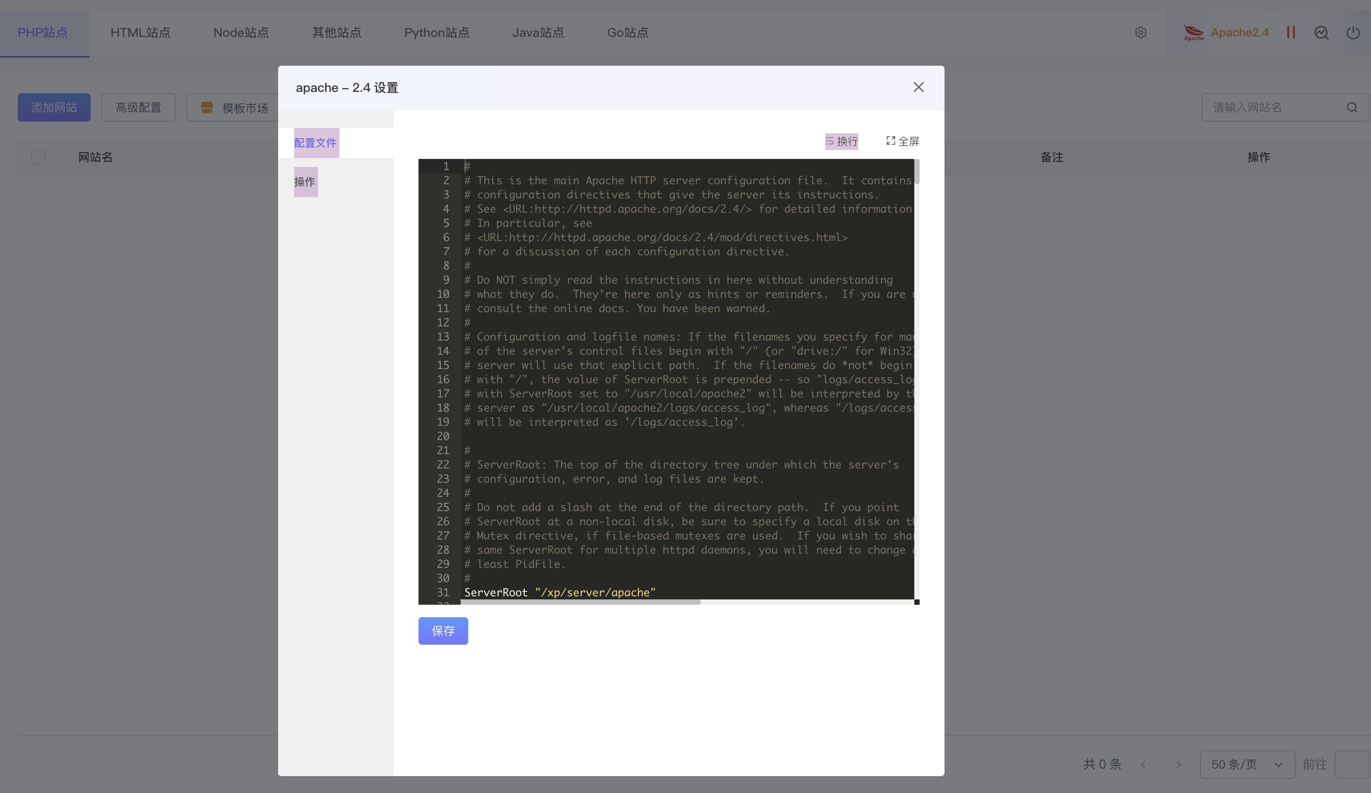Click the 添加网站 add website button

(x=54, y=108)
